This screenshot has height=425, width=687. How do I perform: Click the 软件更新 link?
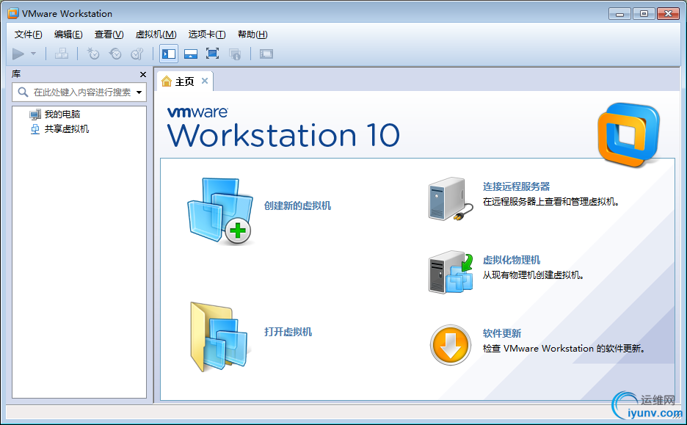(501, 333)
